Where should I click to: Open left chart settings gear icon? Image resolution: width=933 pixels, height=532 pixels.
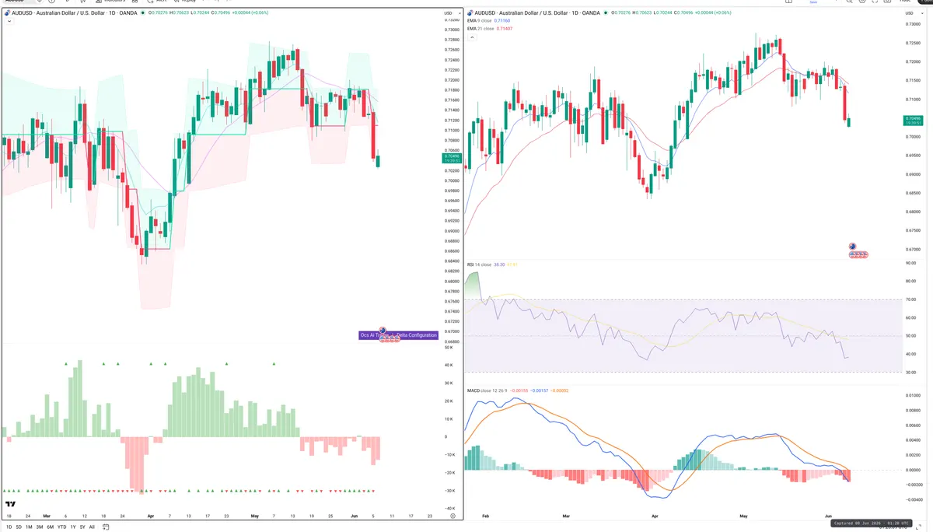pos(453,516)
